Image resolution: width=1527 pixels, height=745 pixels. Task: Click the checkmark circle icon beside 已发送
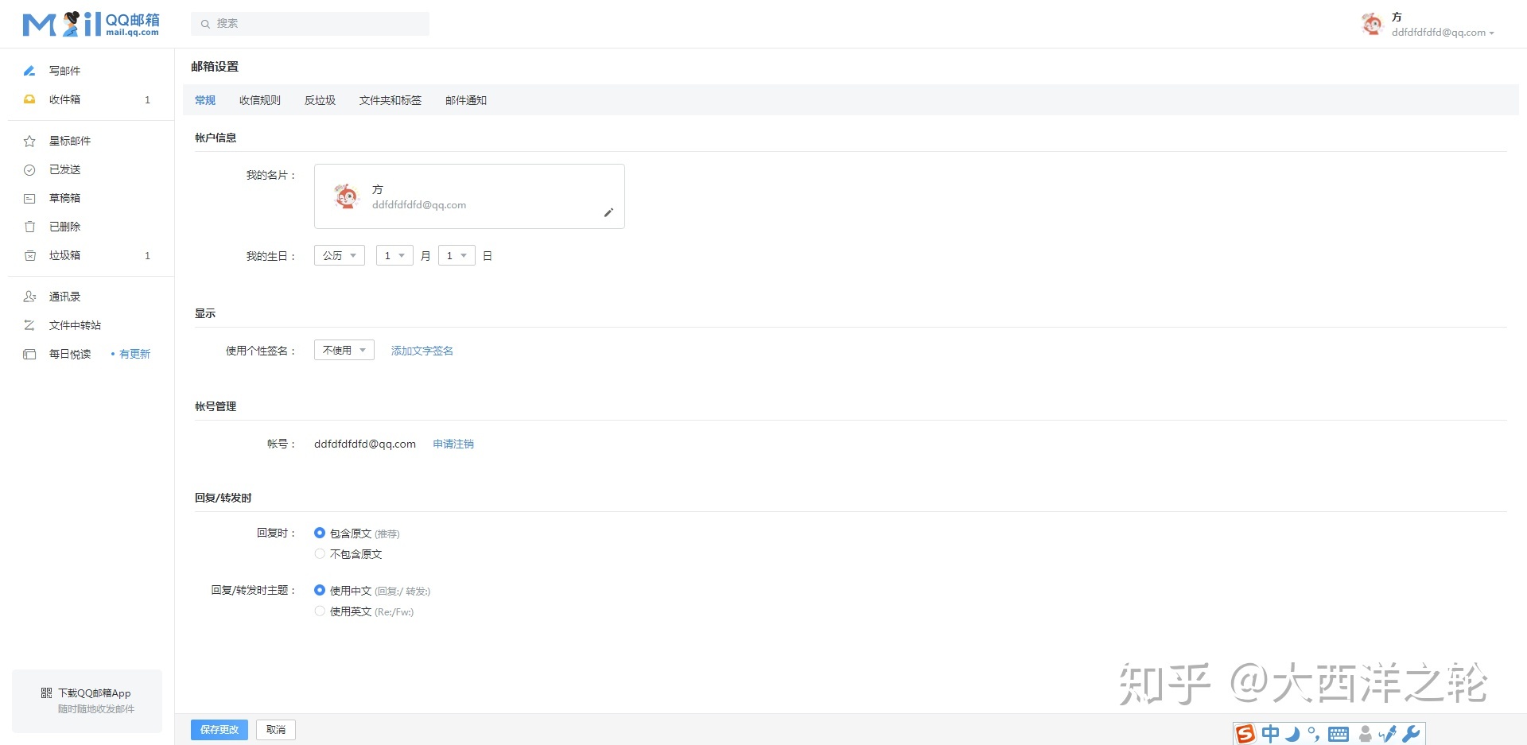point(29,169)
